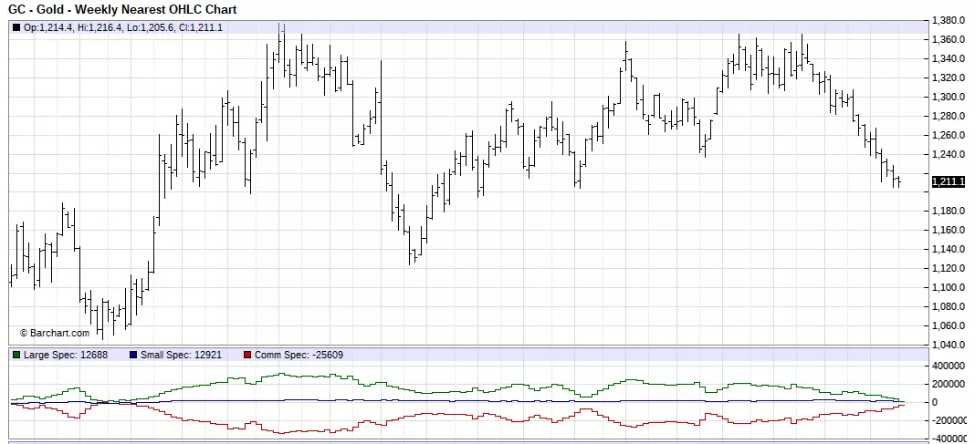Click the -400000 axis label in COT panel
975x444 pixels.
[x=949, y=439]
